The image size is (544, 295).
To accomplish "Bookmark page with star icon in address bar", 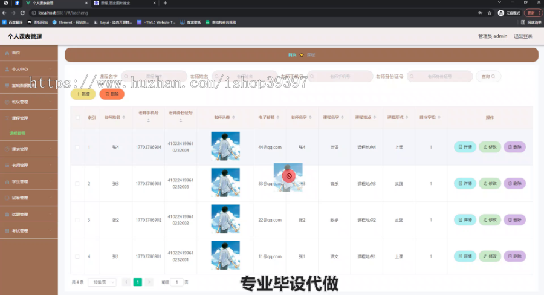I will point(490,13).
